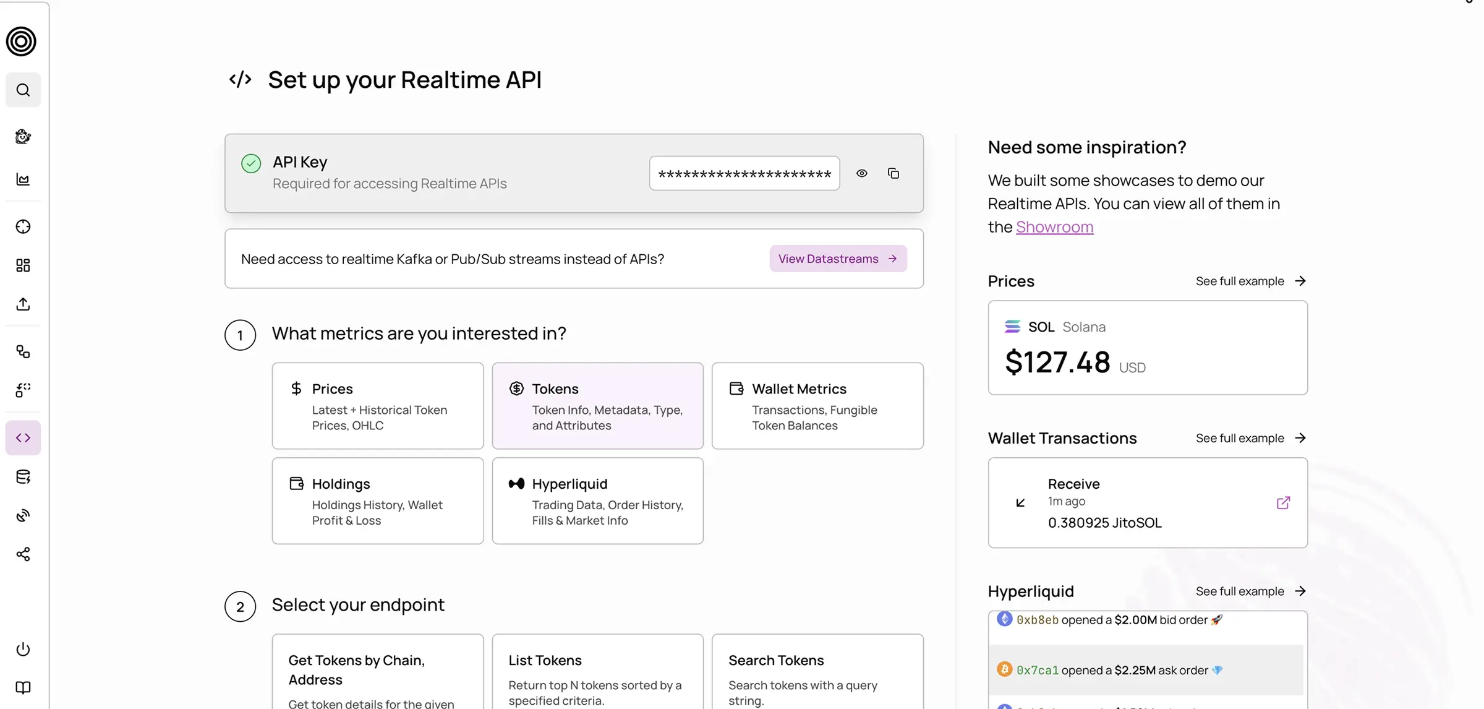Open the database datastreams icon in sidebar

23,476
